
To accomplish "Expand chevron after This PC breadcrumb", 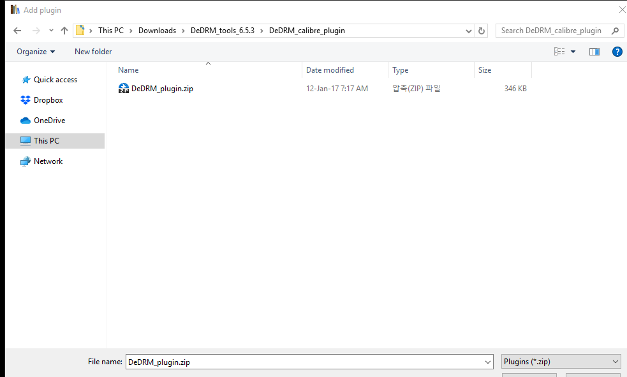I will [x=131, y=31].
